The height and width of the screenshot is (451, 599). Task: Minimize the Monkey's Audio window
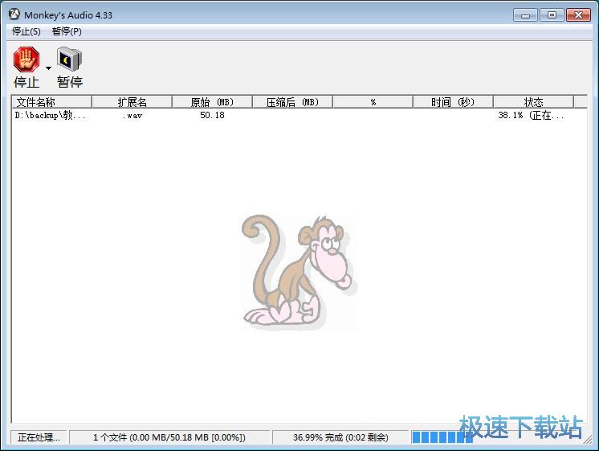(525, 15)
